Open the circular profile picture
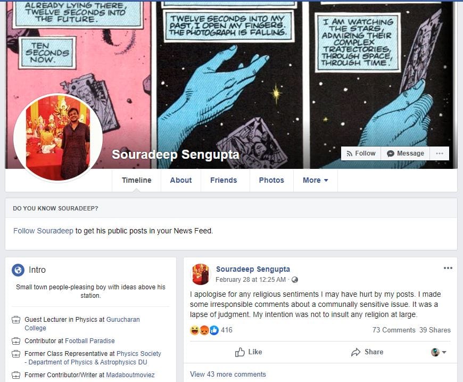Viewport: 463px width, 382px height. click(x=58, y=138)
